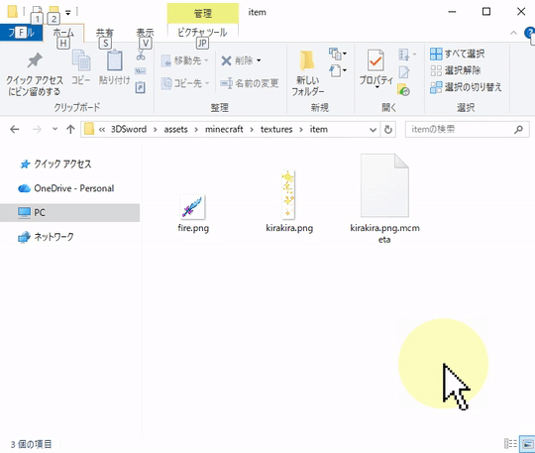Go back with the left arrow
The width and height of the screenshot is (535, 453).
tap(15, 130)
